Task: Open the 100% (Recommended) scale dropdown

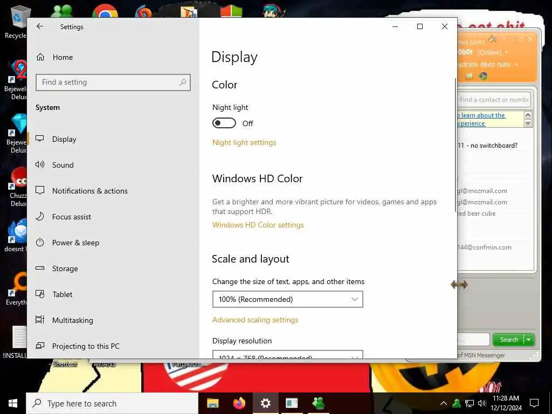Action: 288,299
